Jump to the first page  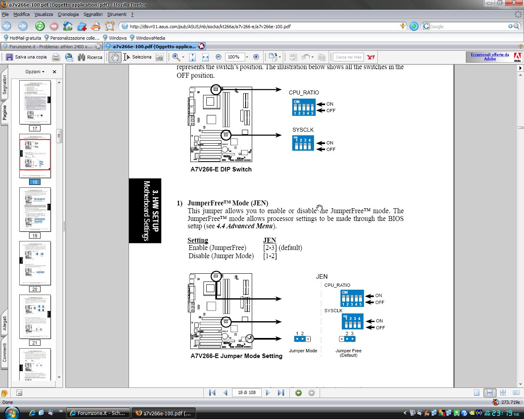[212, 393]
